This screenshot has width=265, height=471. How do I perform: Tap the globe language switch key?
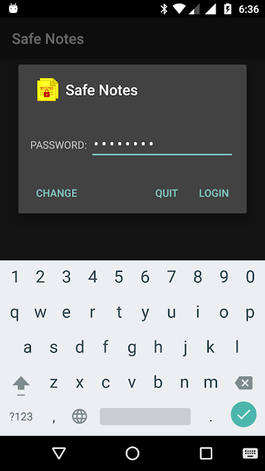80,416
